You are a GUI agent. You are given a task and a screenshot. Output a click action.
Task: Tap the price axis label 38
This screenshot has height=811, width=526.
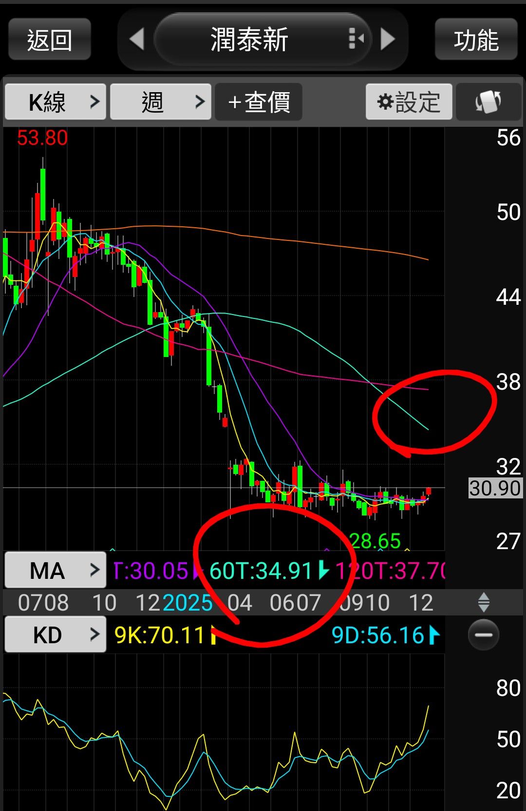[508, 382]
